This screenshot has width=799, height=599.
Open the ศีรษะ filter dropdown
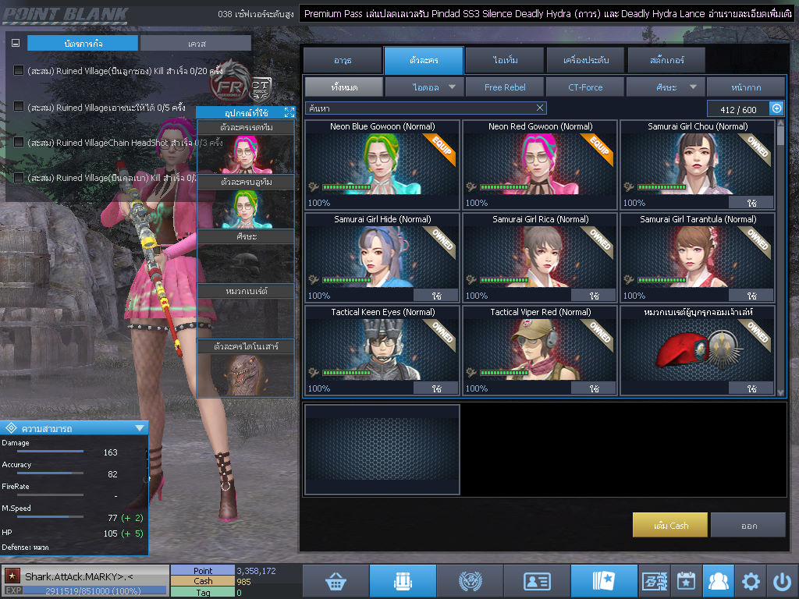(x=666, y=87)
